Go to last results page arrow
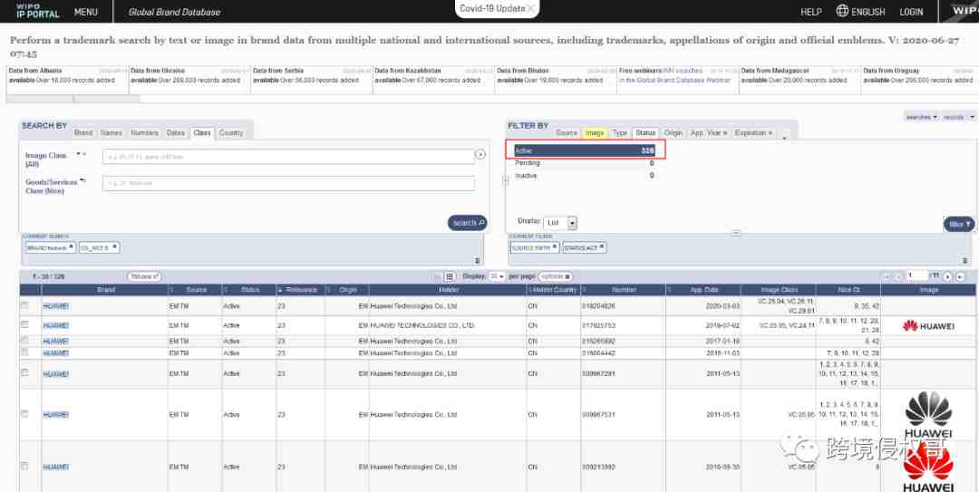Screen dimensions: 979x492 click(x=960, y=276)
